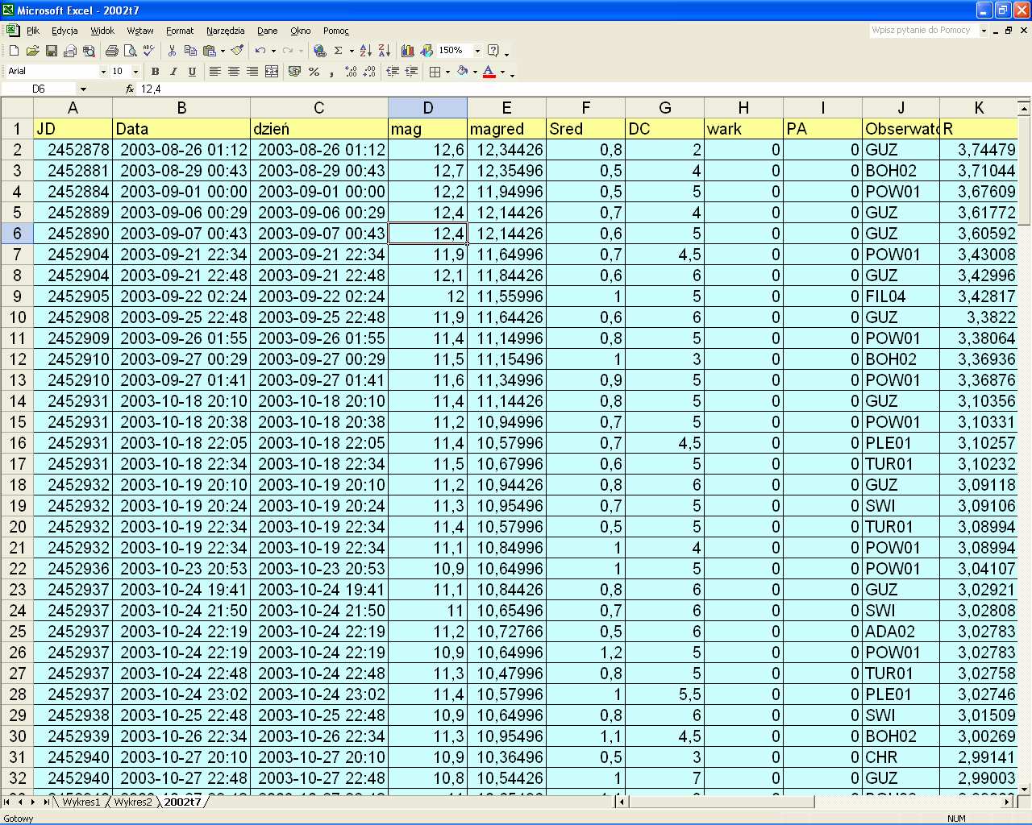Sort ascending with the A-Z icon
The image size is (1032, 825).
(x=365, y=51)
